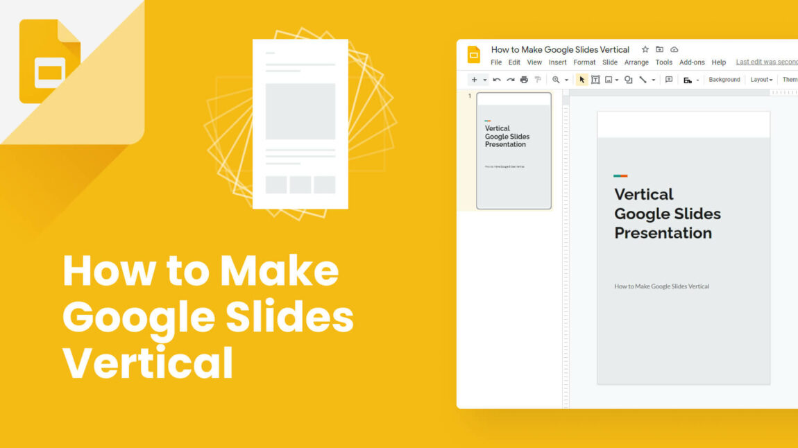The width and height of the screenshot is (798, 448).
Task: Click the Insert comment icon
Action: tap(668, 79)
